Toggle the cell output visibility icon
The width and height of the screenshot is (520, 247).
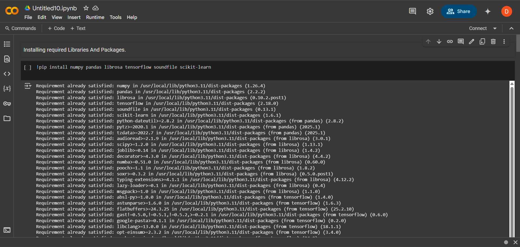point(28,86)
